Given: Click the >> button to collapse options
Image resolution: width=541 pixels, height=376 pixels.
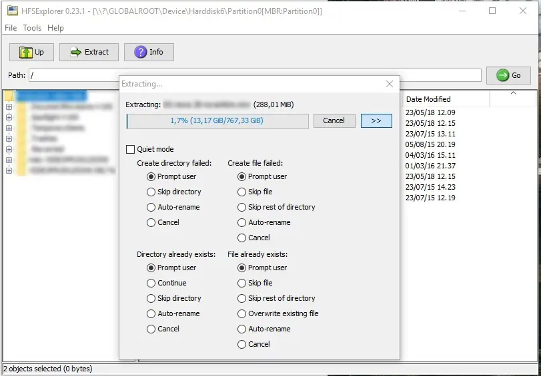Looking at the screenshot, I should click(x=376, y=120).
